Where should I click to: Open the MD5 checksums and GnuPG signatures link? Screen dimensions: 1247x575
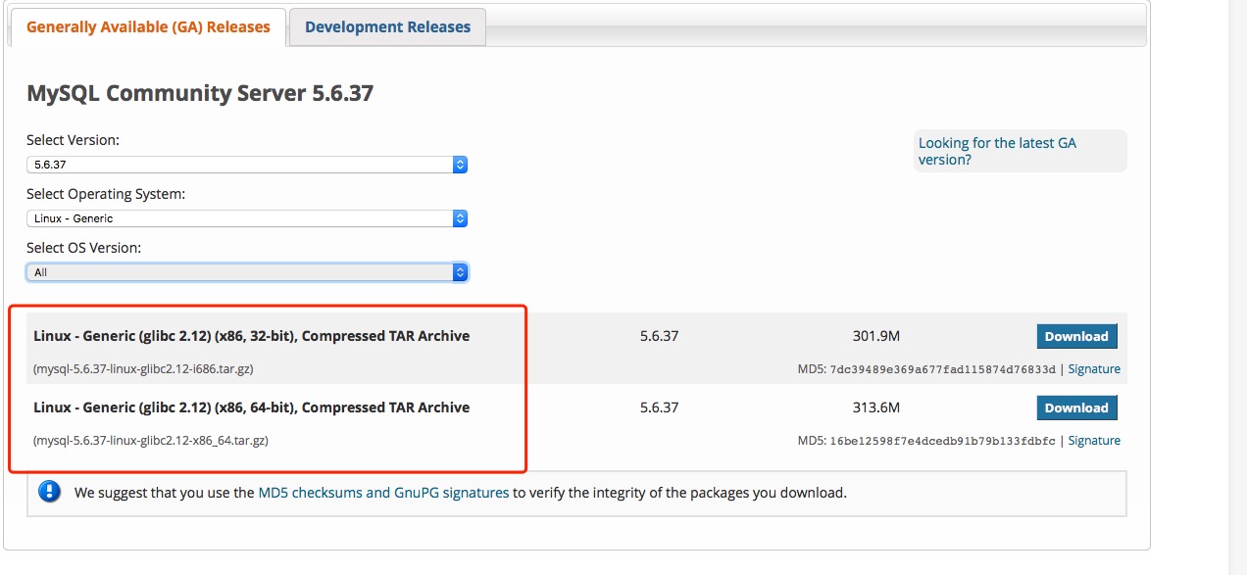pos(383,493)
